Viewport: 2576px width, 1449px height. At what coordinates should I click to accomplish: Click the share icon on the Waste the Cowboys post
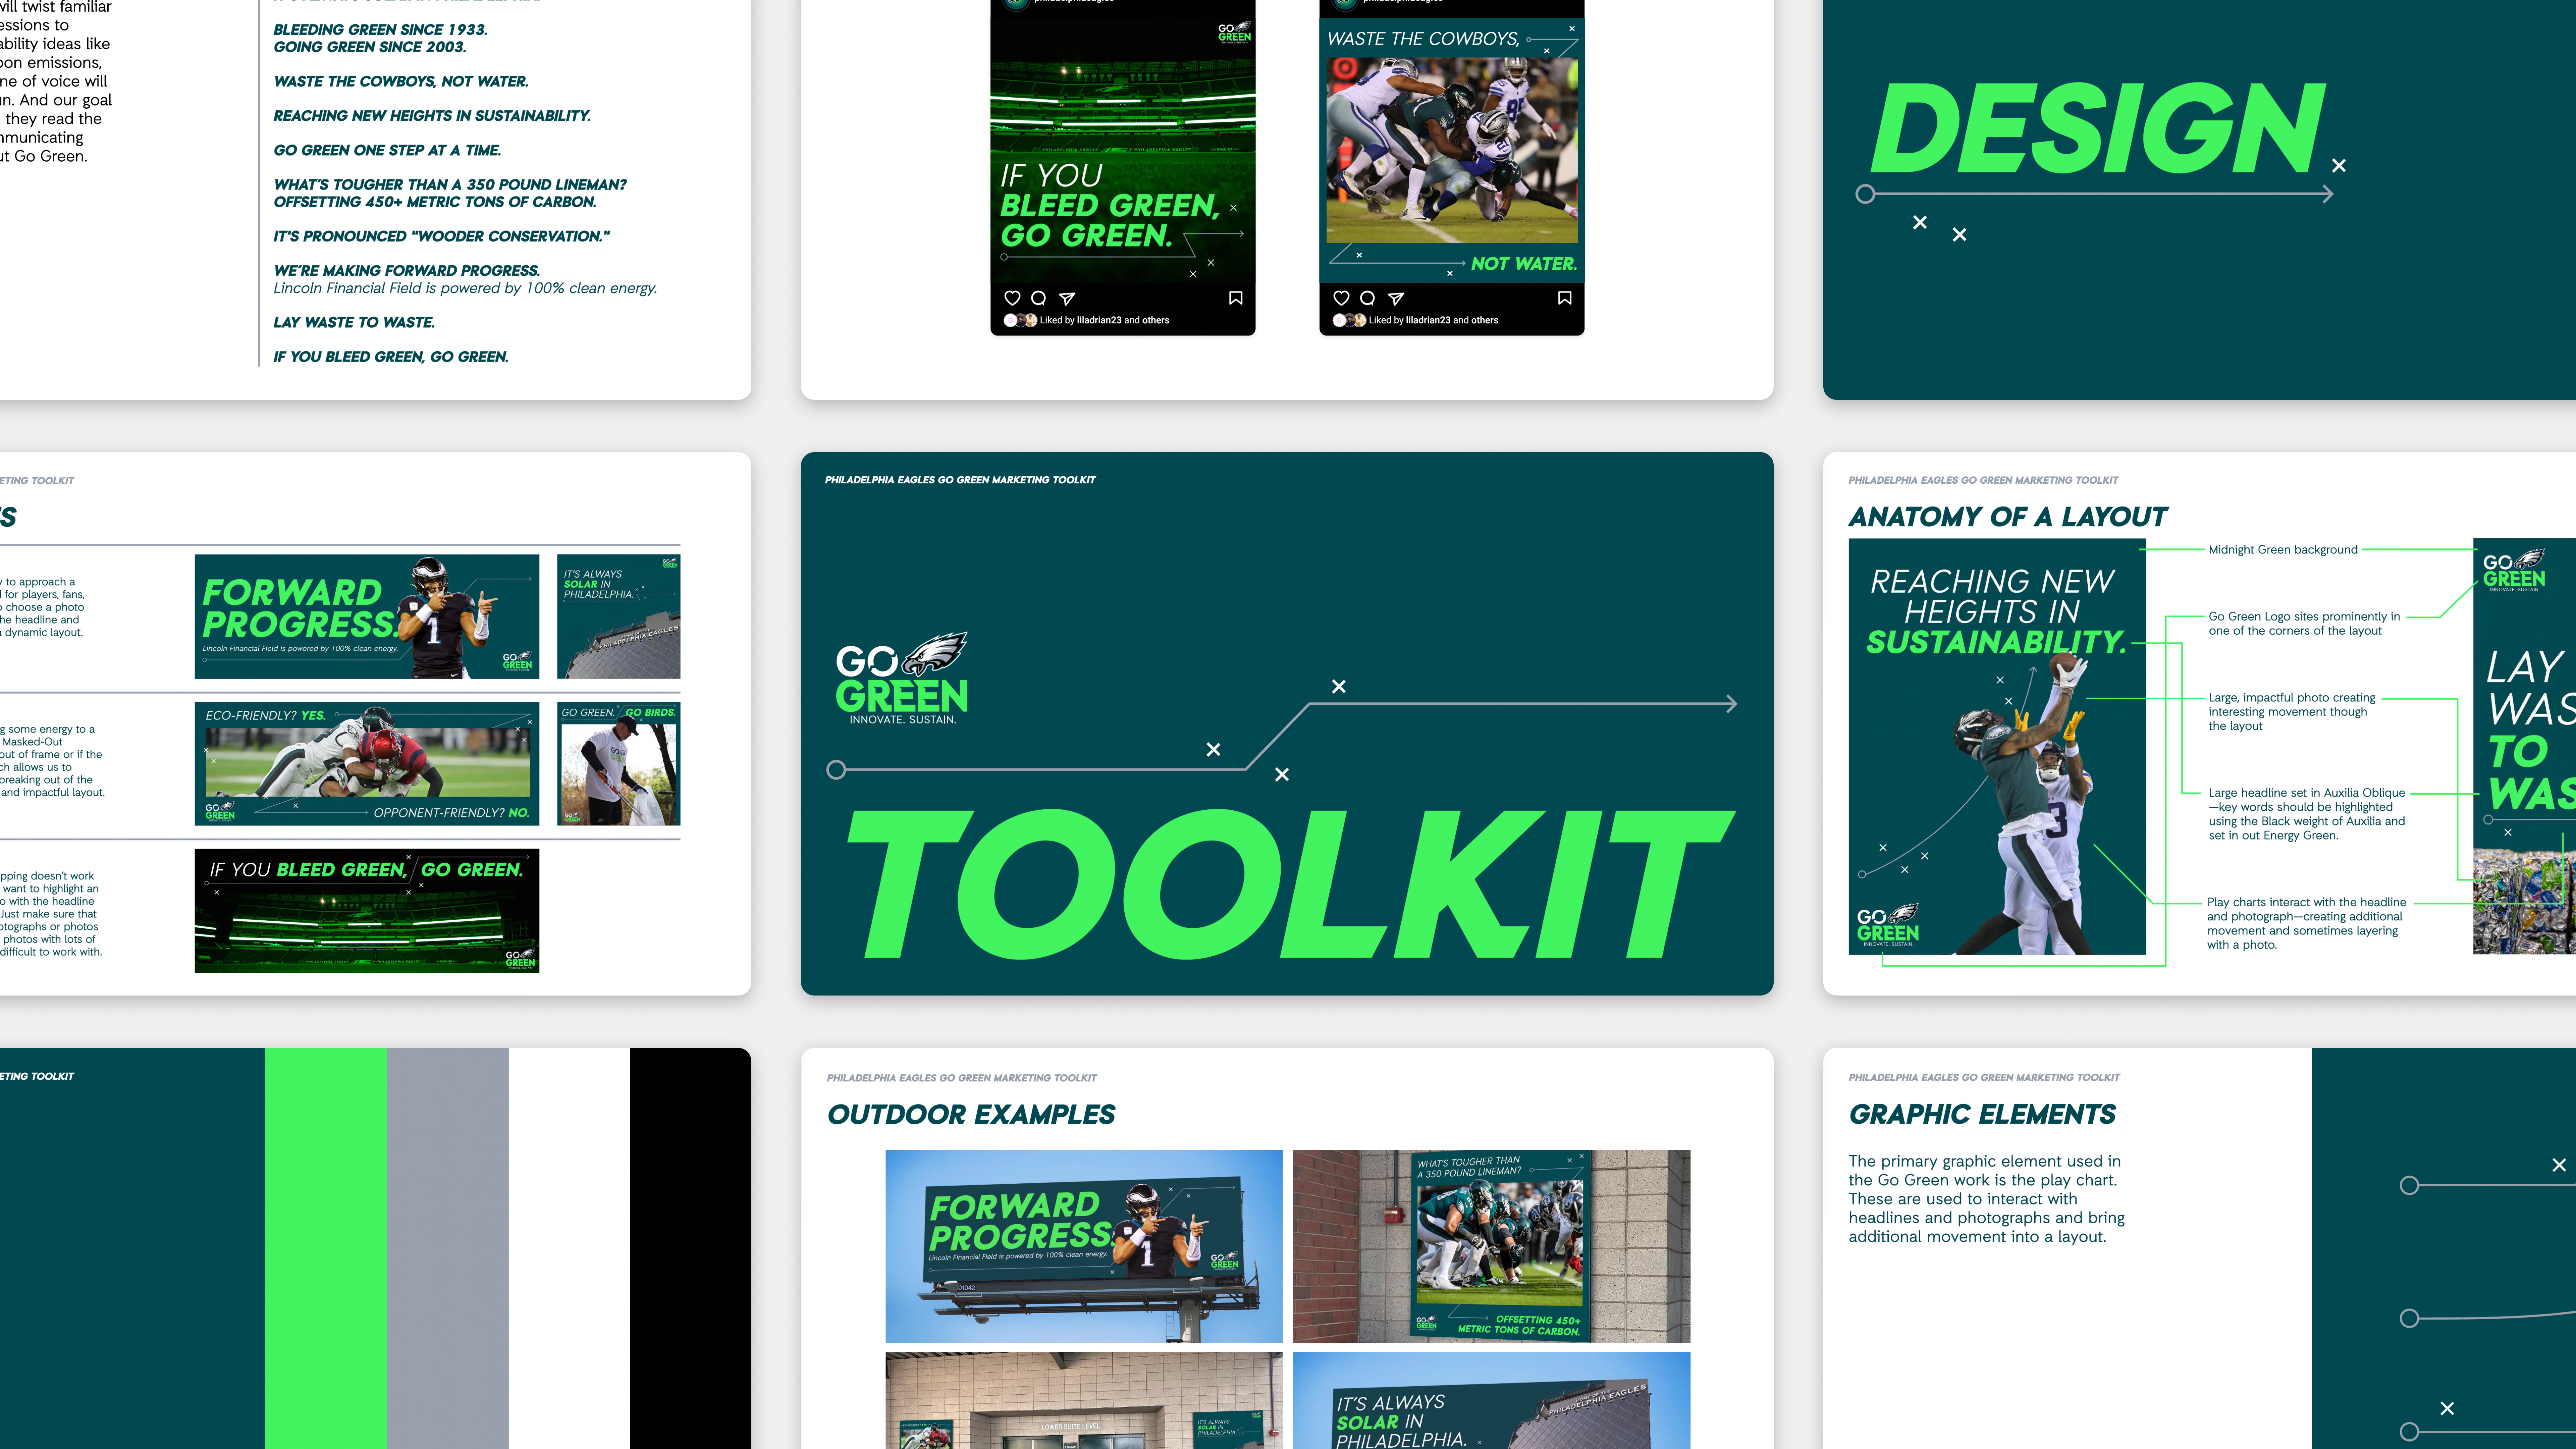coord(1396,298)
